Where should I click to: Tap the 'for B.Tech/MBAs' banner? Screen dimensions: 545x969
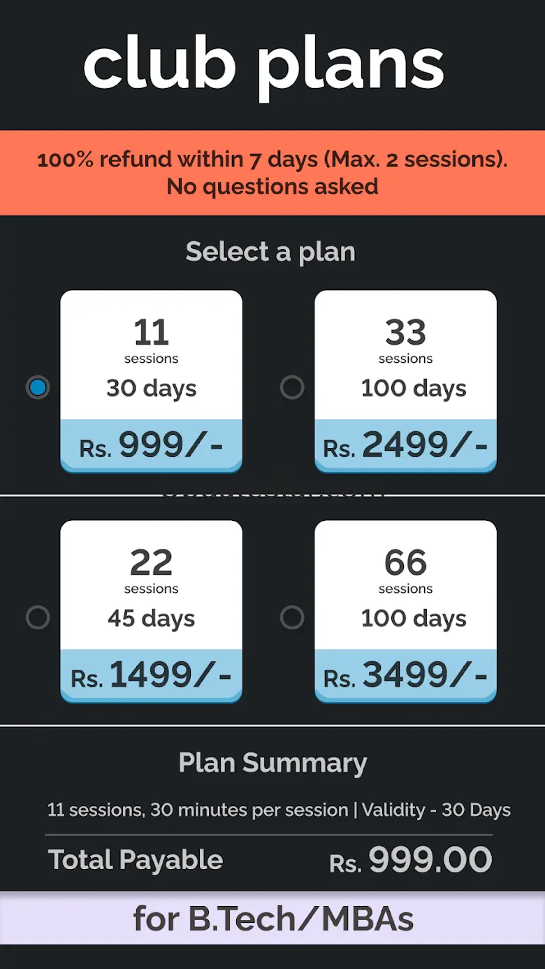272,919
